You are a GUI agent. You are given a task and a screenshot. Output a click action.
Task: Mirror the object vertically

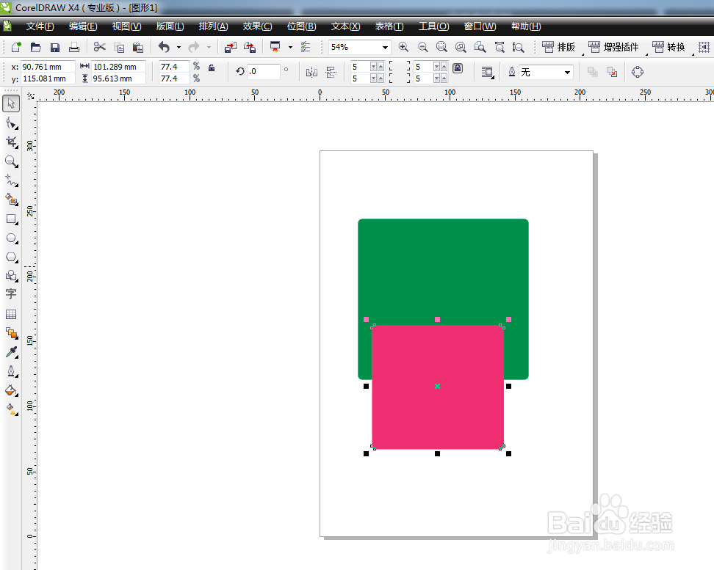point(331,72)
